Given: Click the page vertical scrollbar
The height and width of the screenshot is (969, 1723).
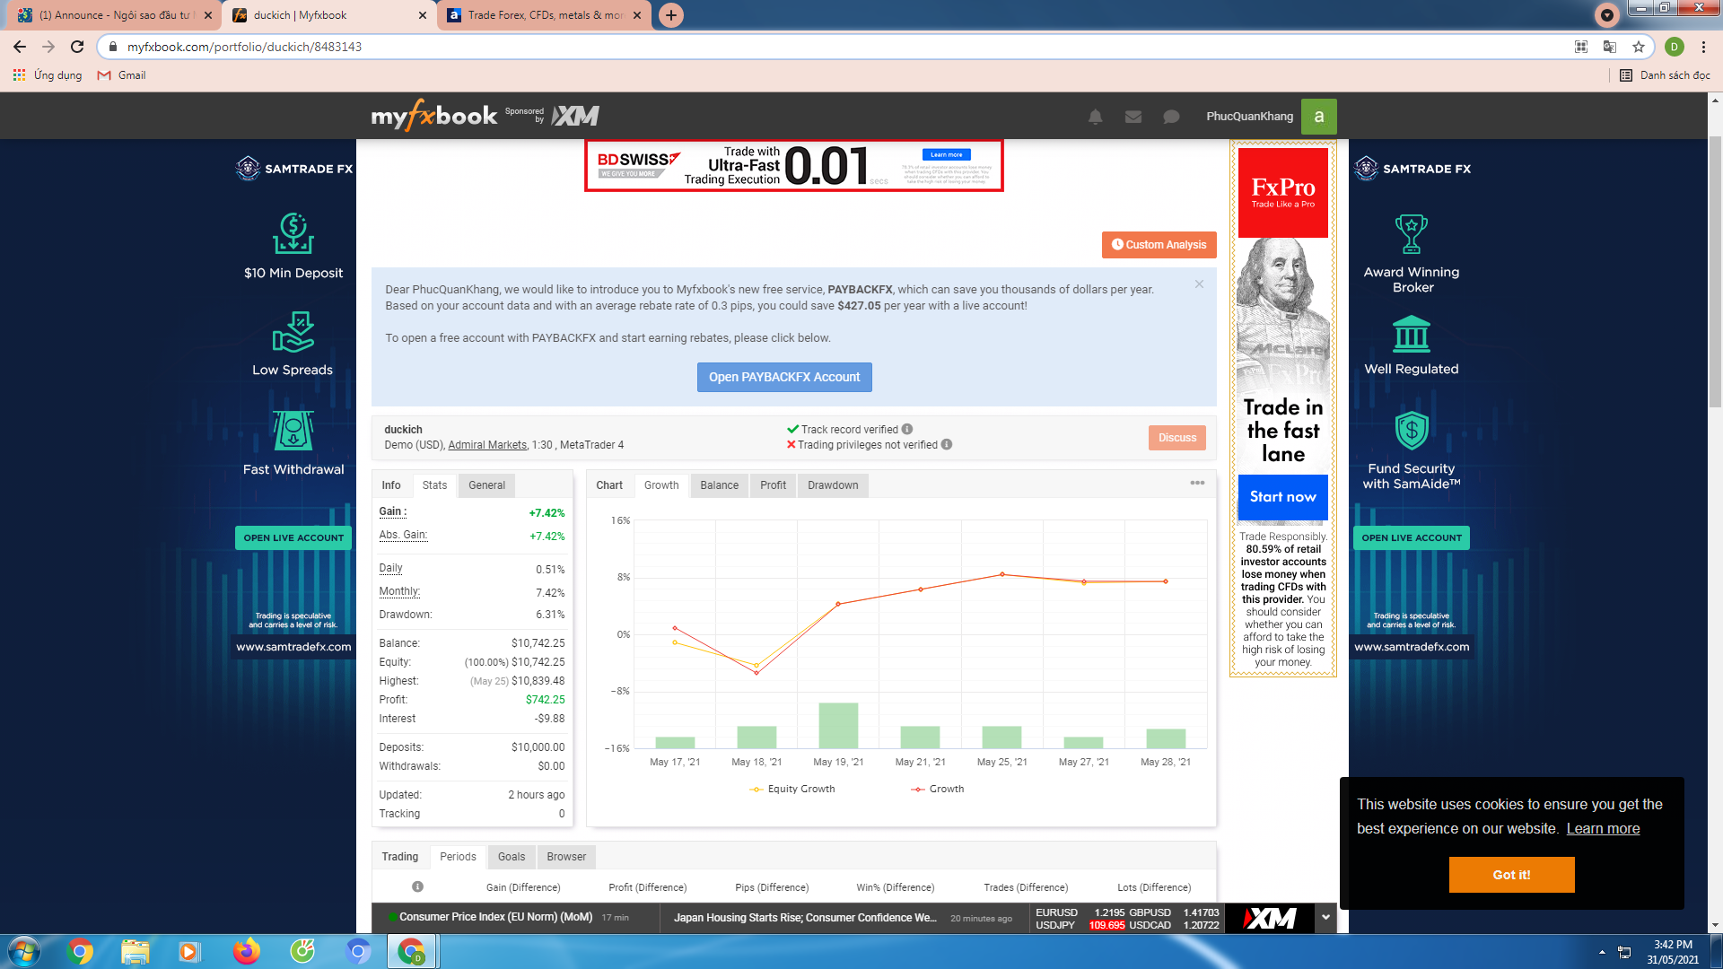Looking at the screenshot, I should 1715,269.
